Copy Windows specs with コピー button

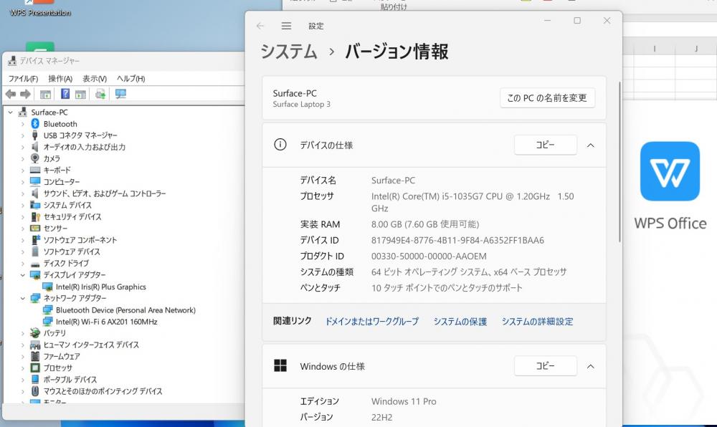click(546, 366)
